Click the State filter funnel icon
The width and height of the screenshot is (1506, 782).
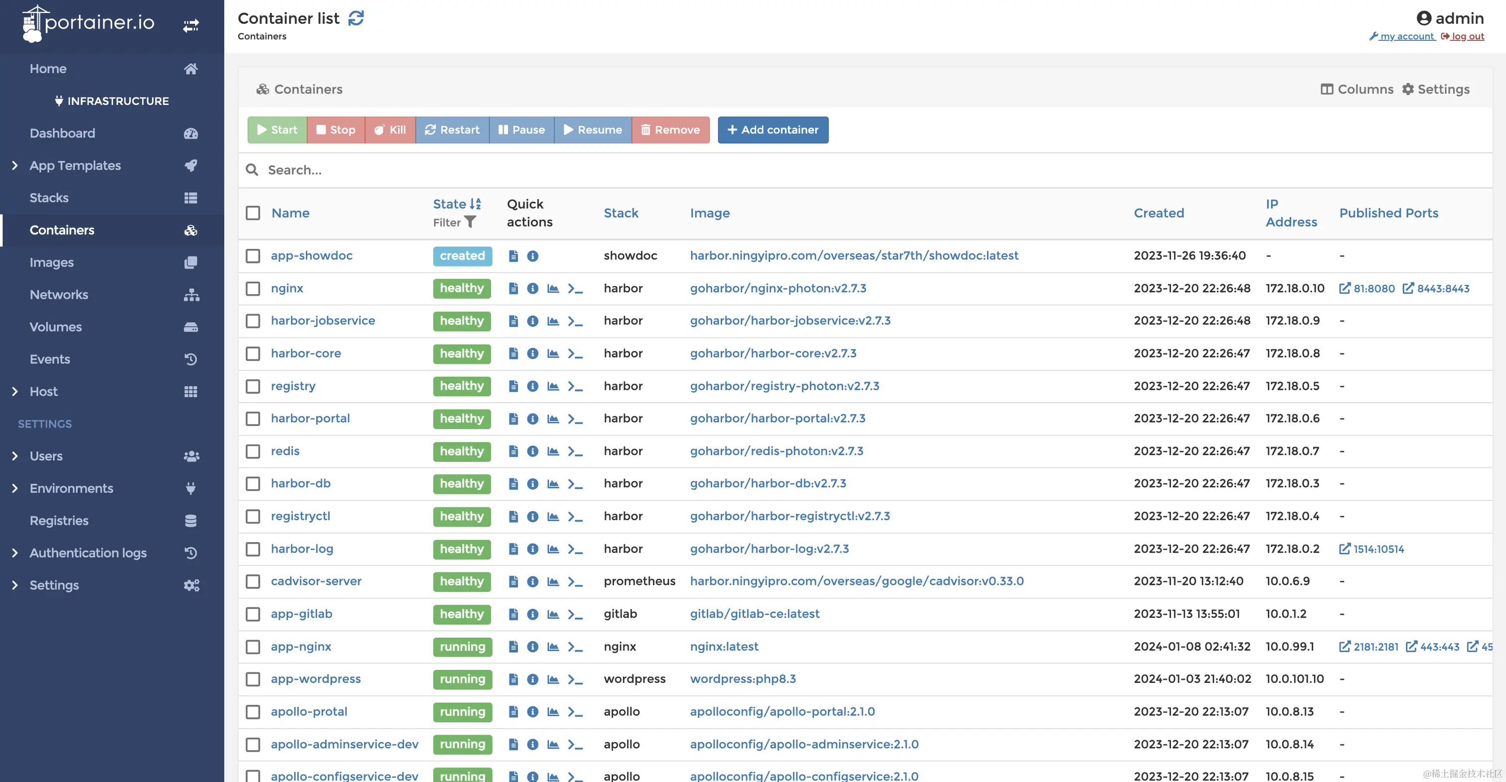pos(470,222)
